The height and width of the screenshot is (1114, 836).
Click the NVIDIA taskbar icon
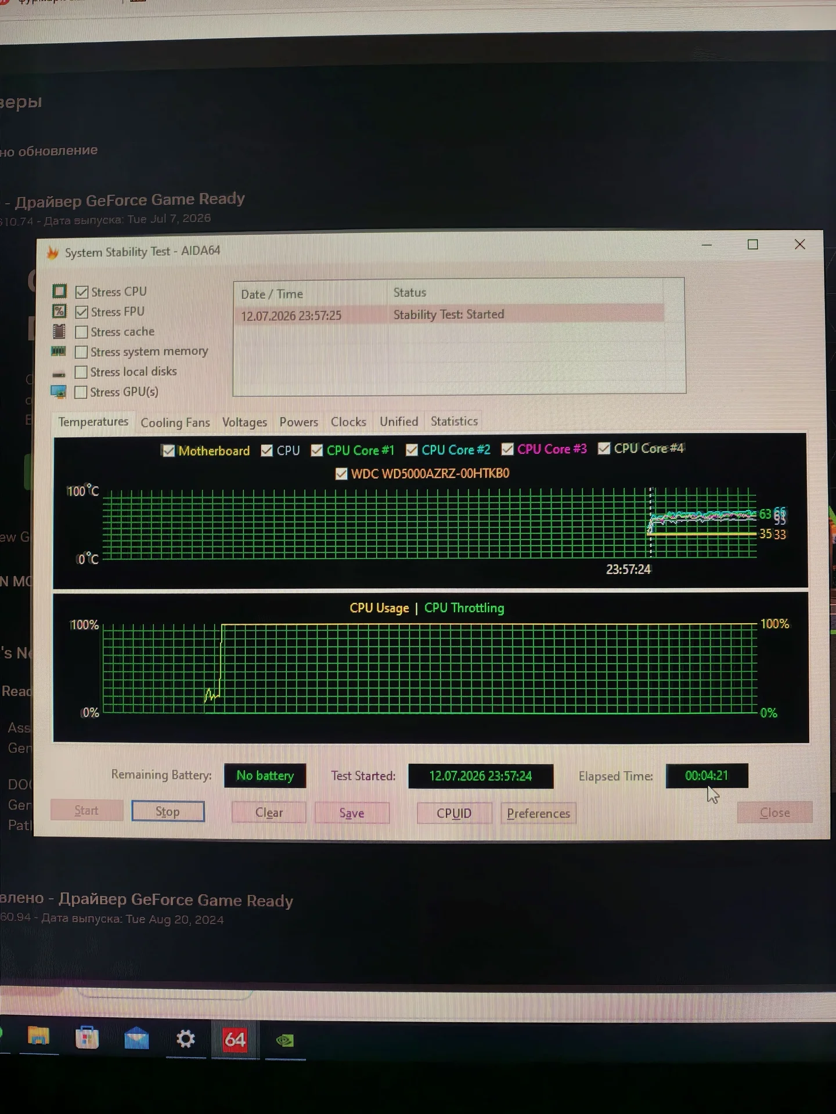point(284,1040)
